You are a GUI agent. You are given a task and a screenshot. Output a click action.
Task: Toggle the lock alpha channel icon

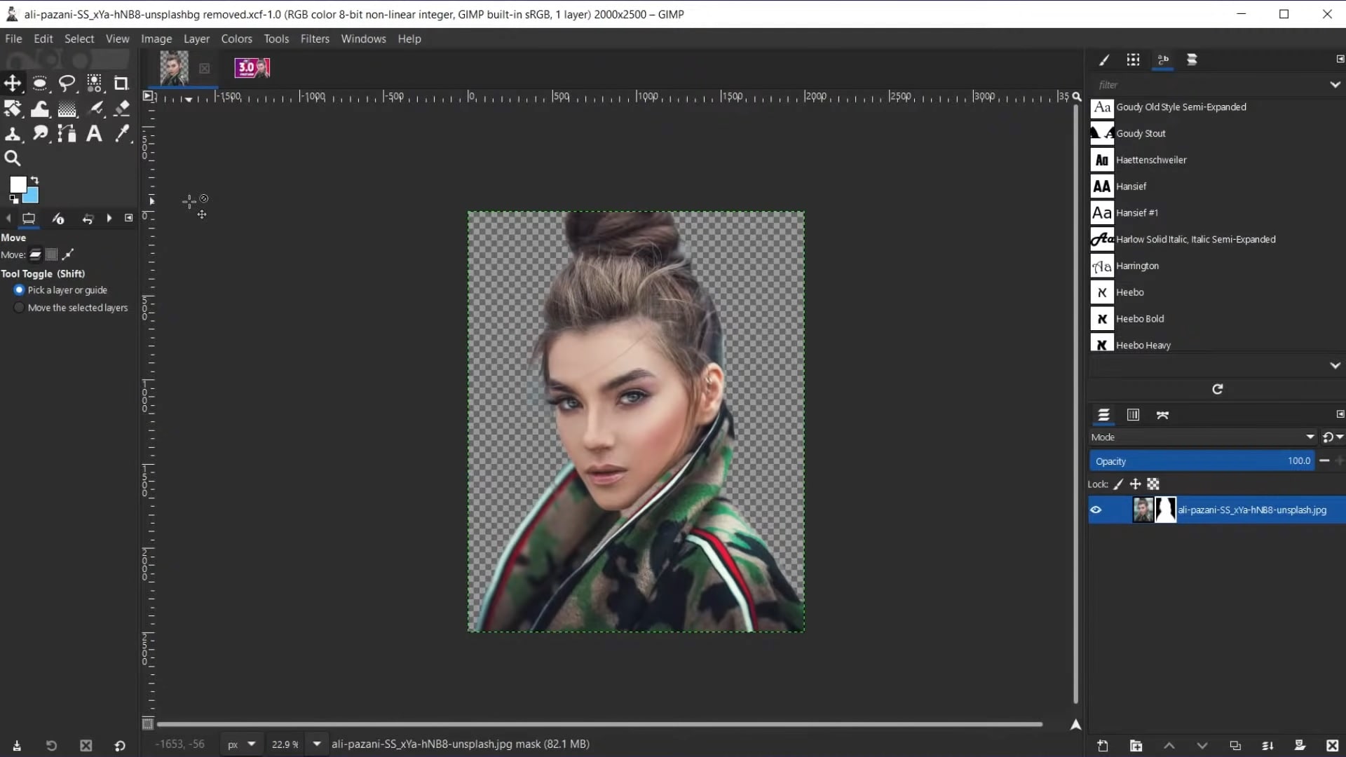pyautogui.click(x=1153, y=484)
